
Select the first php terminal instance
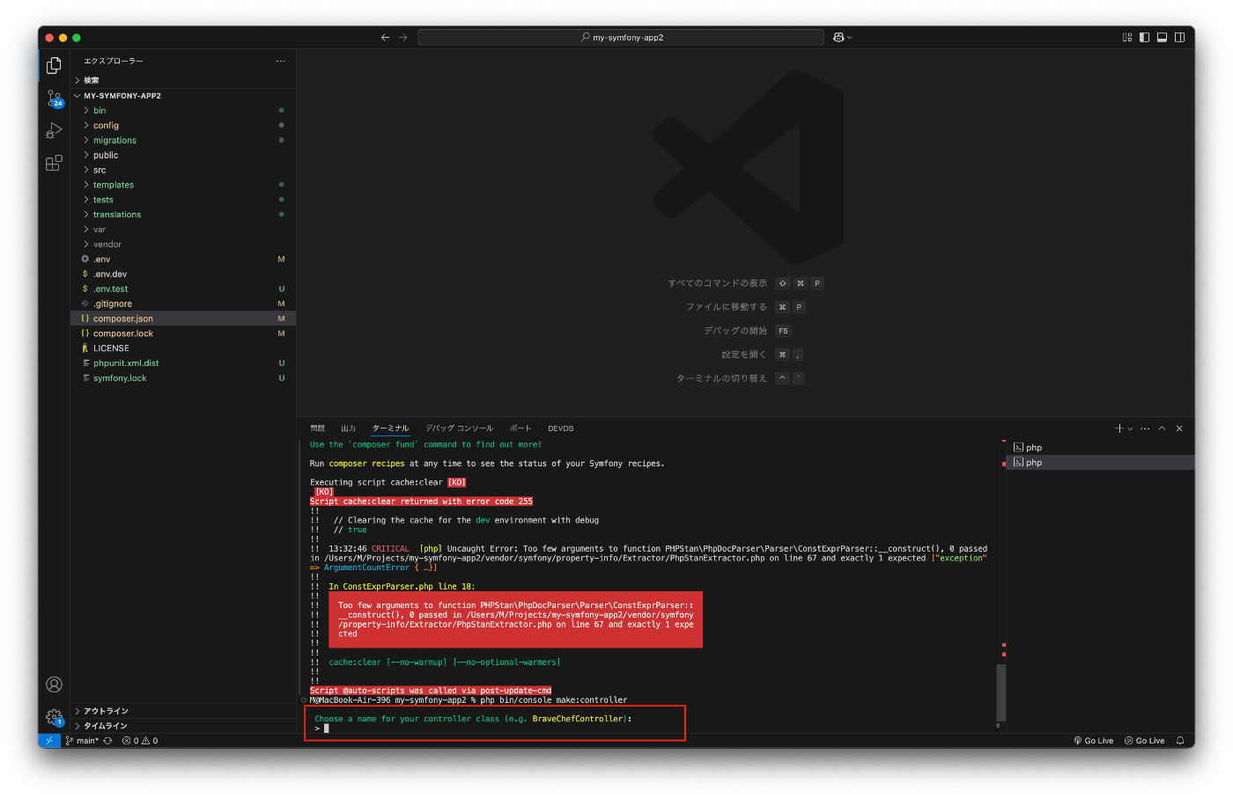[x=1100, y=448]
